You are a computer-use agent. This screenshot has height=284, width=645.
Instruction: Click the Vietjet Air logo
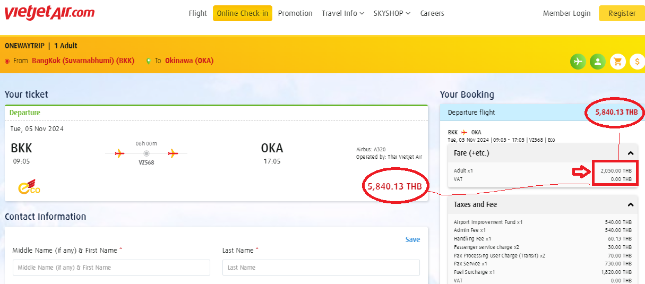click(49, 13)
